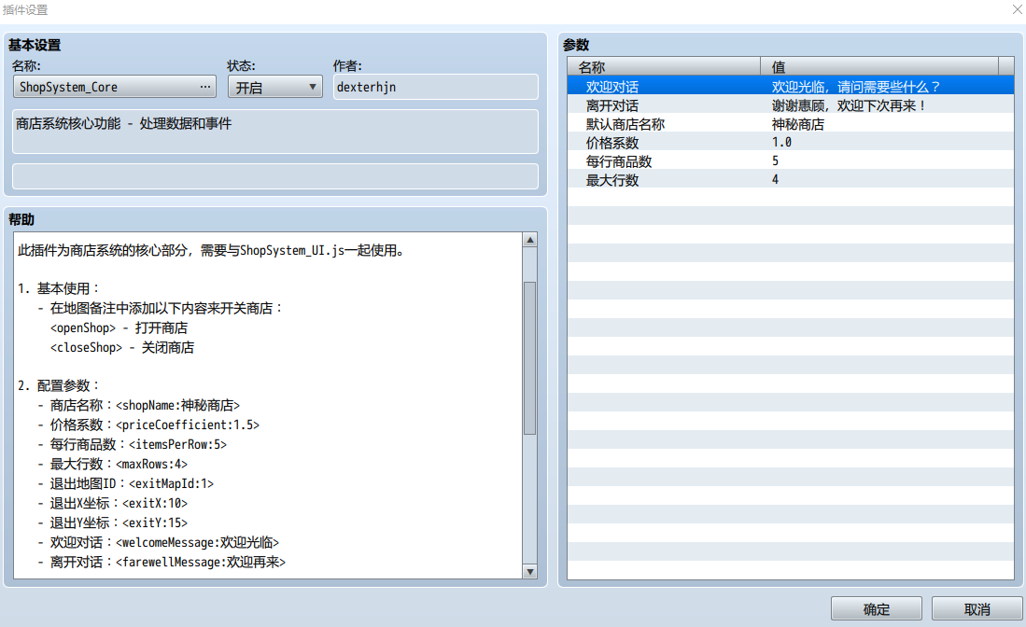
Task: Click the description field 商店系统核心功能
Action: click(275, 132)
